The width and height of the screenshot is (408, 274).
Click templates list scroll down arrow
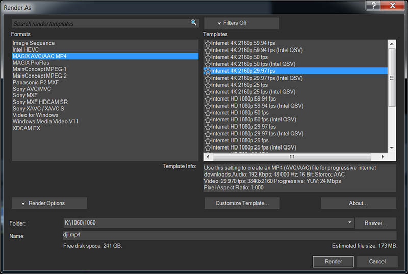point(392,148)
